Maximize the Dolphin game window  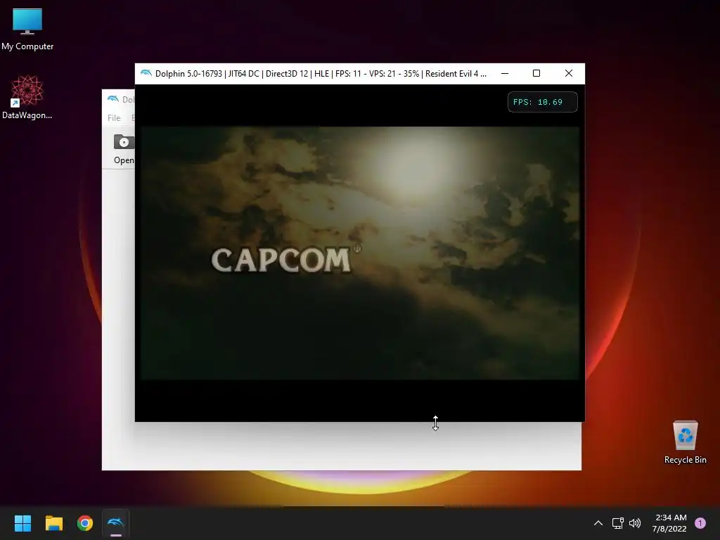click(x=536, y=73)
